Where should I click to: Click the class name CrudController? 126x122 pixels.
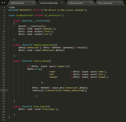(25, 15)
